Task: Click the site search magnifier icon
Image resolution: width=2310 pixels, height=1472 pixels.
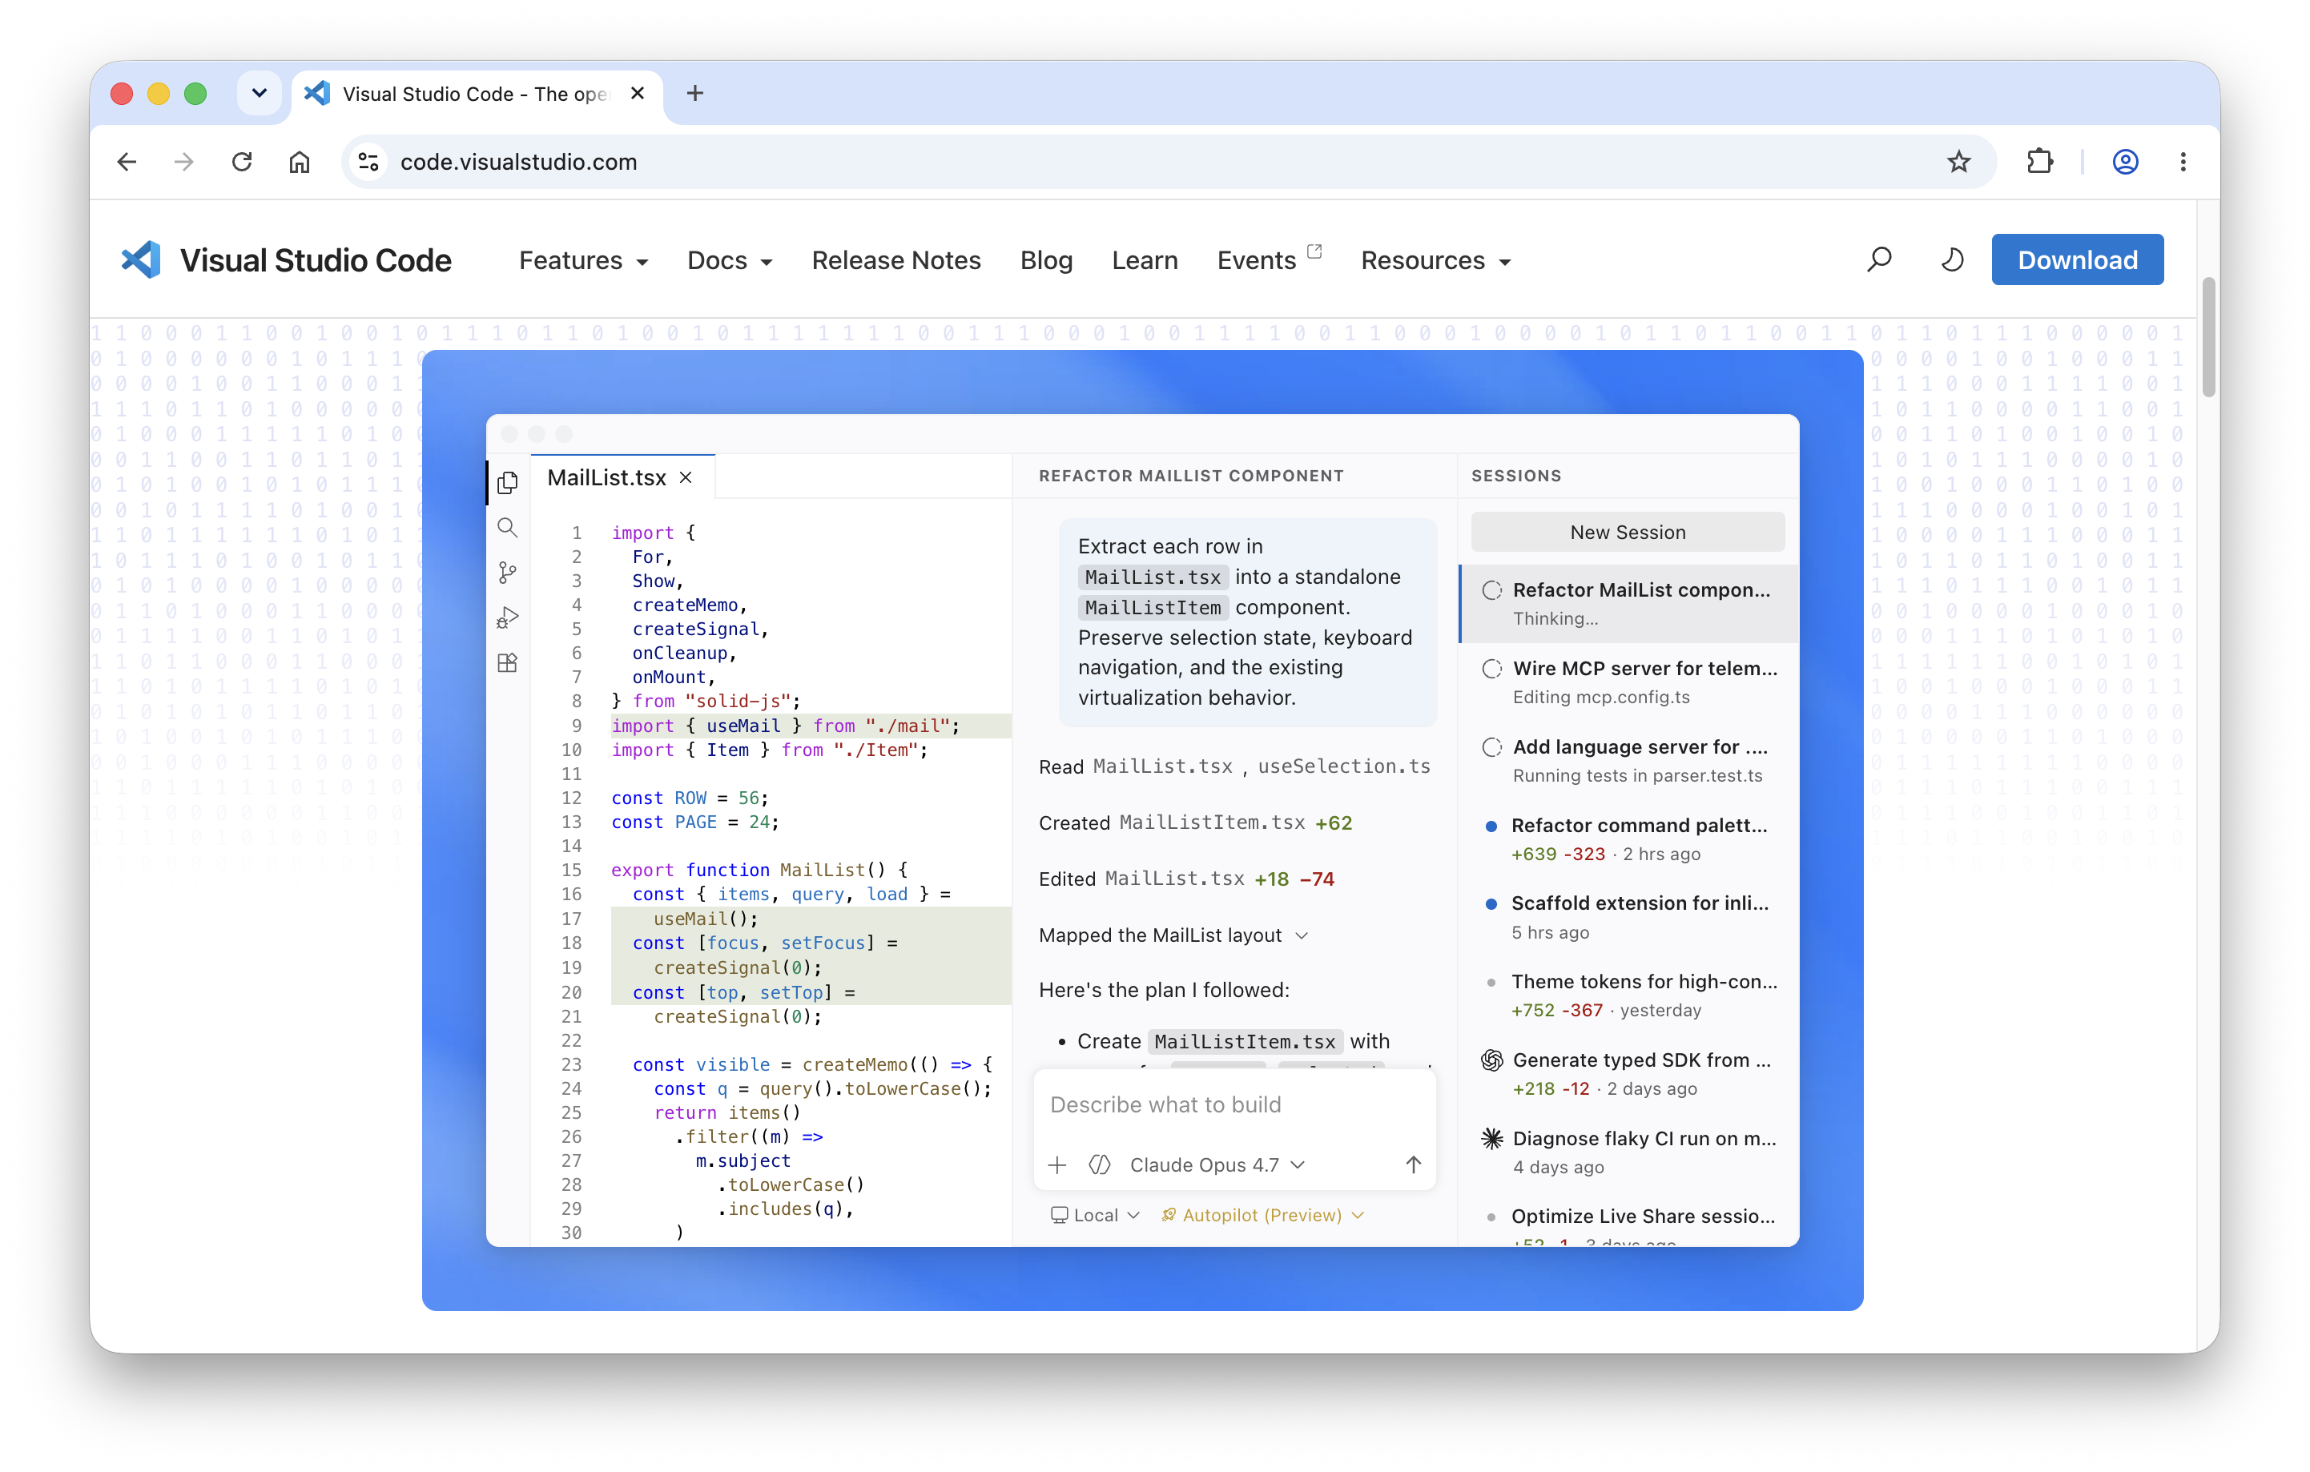Action: 1879,259
